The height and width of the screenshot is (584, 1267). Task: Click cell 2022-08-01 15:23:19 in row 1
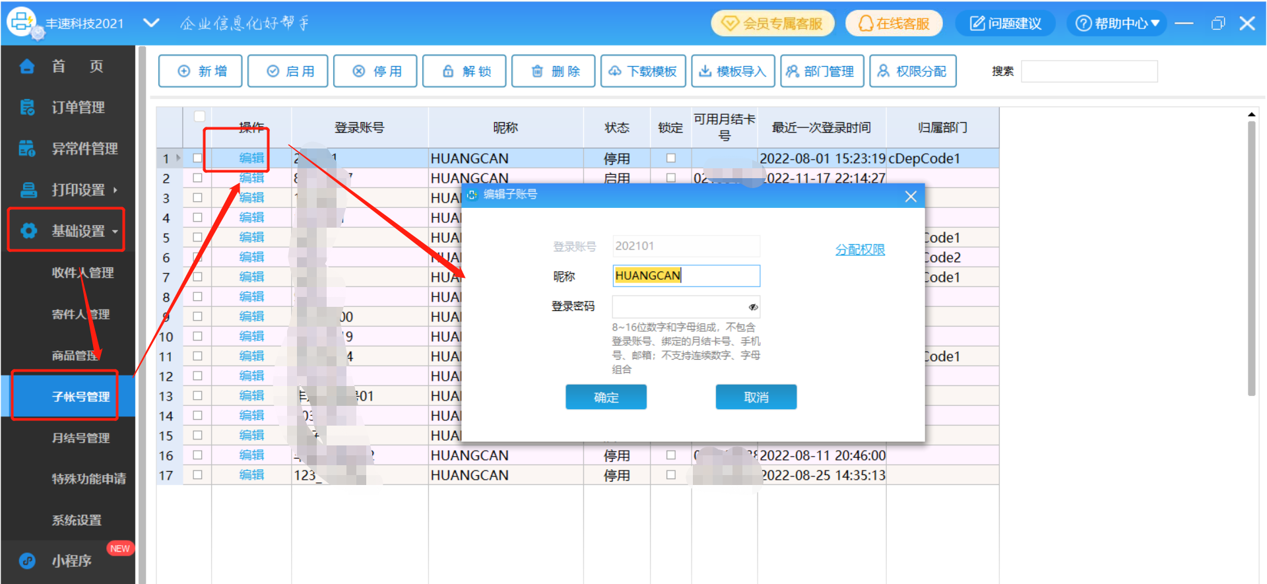pyautogui.click(x=822, y=158)
